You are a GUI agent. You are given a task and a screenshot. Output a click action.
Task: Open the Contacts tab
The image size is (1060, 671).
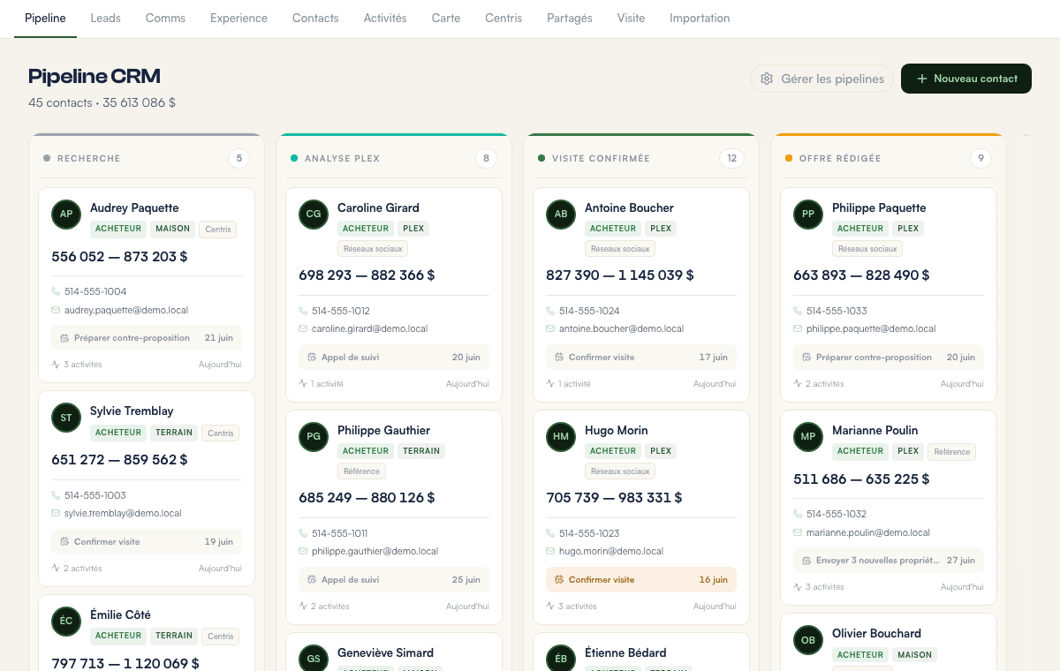[x=315, y=19]
